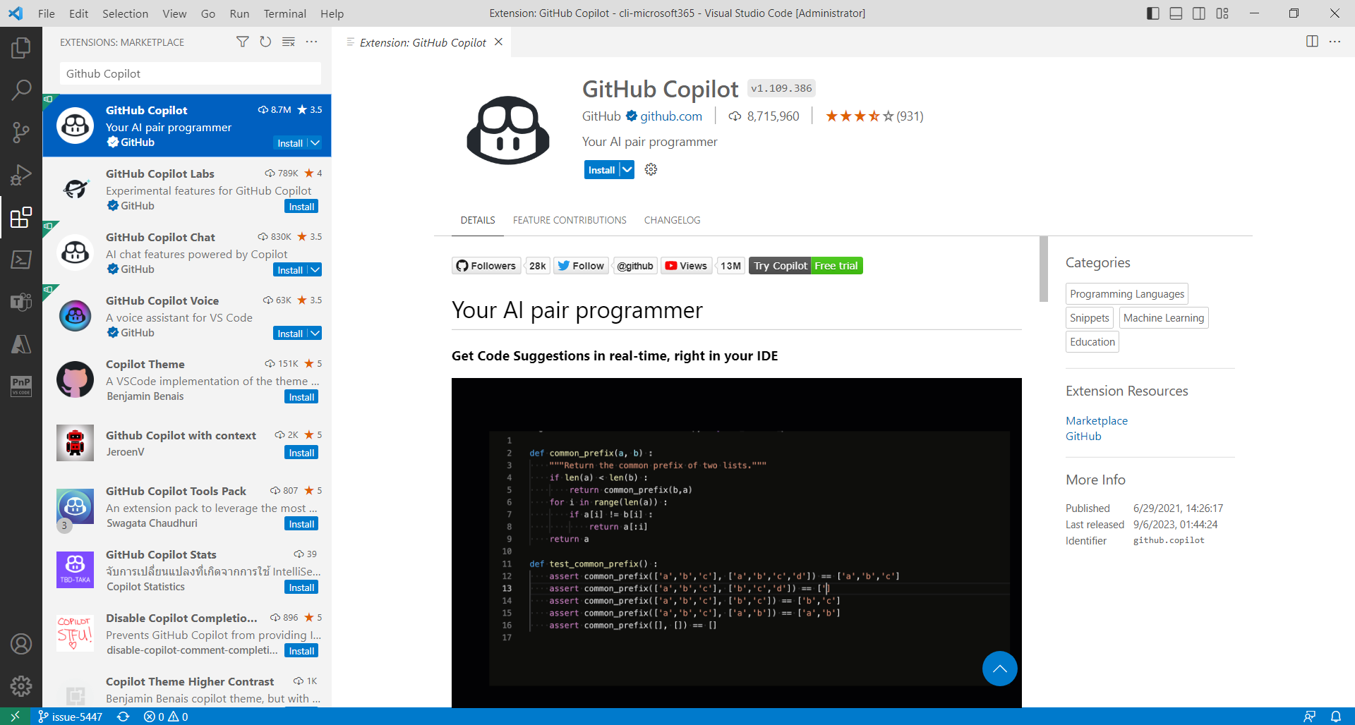1355x725 pixels.
Task: Open the Accounts menu icon
Action: tap(21, 644)
